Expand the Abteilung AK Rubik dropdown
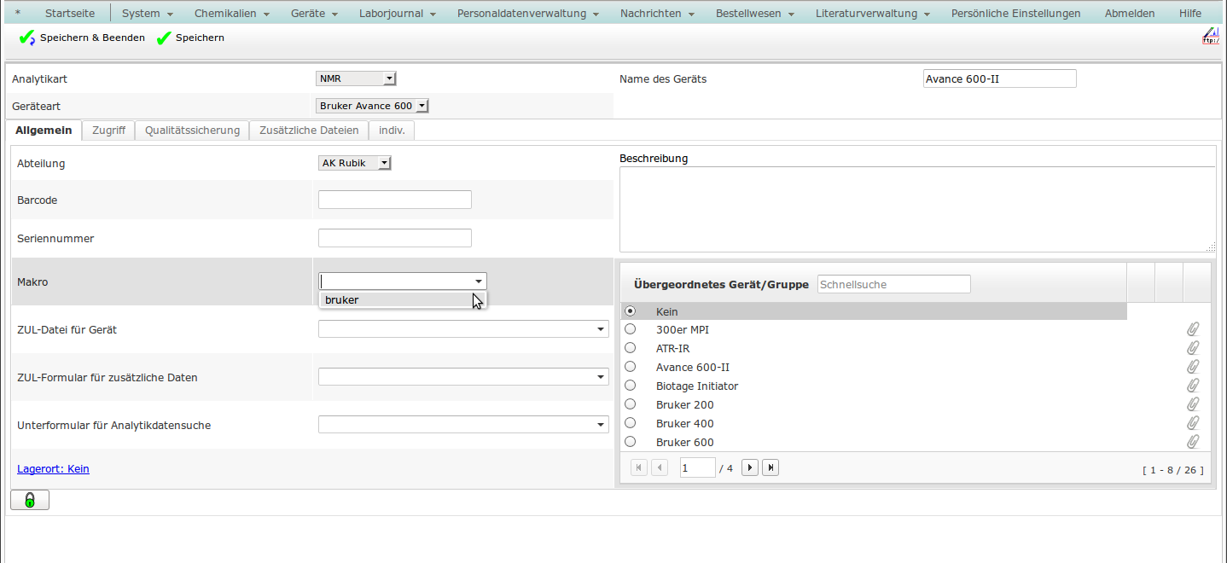 point(355,163)
